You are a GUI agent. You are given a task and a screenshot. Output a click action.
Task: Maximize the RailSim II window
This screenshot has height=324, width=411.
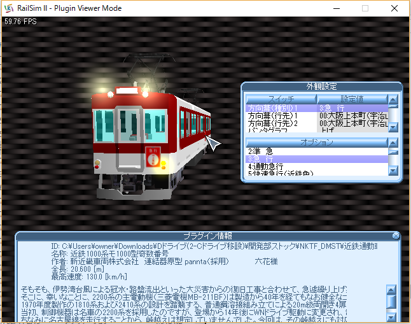pyautogui.click(x=365, y=8)
